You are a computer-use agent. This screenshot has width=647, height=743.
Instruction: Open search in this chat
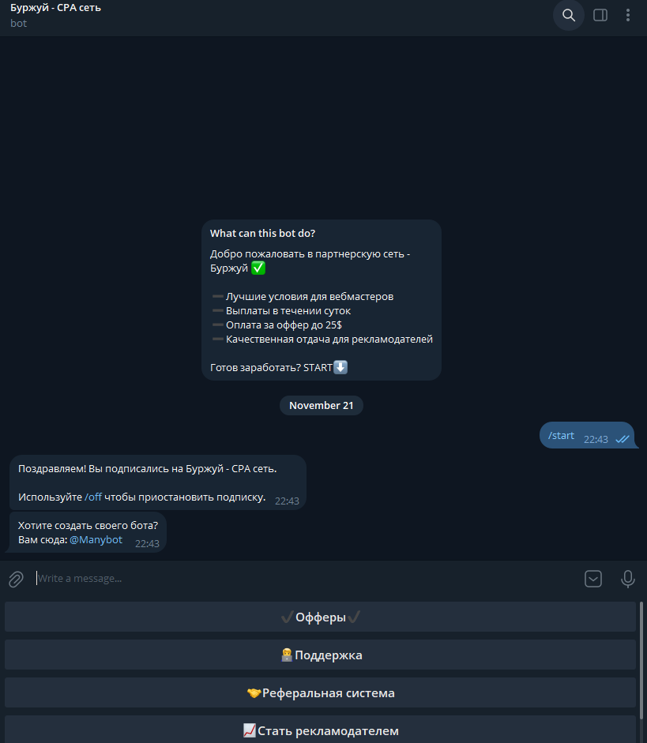[568, 15]
